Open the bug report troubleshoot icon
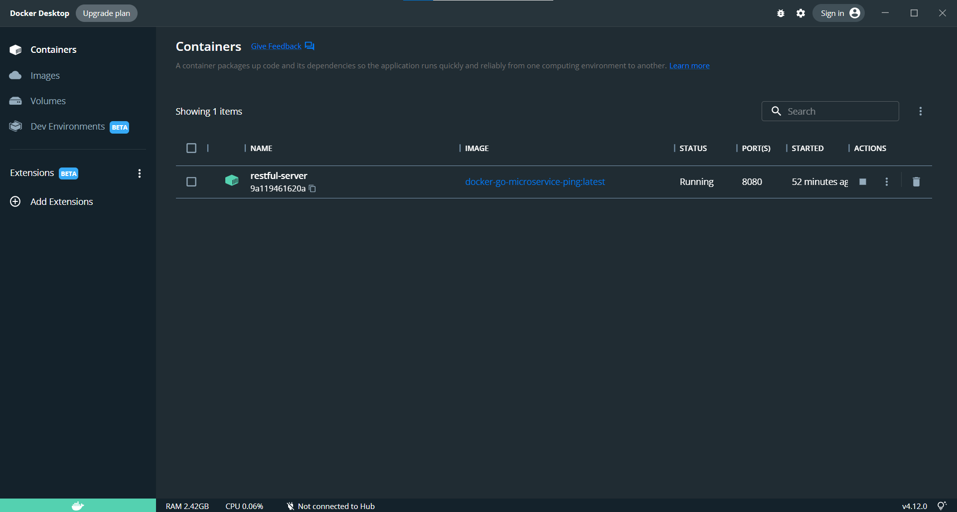Viewport: 957px width, 512px height. pyautogui.click(x=781, y=13)
